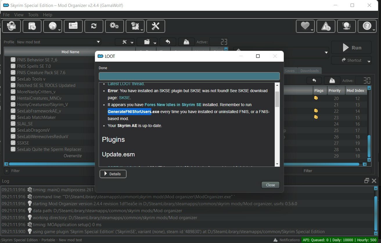Click the Notifications icon in status bar

(275, 240)
